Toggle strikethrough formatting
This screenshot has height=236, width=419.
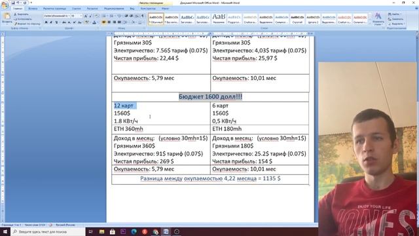(x=64, y=22)
